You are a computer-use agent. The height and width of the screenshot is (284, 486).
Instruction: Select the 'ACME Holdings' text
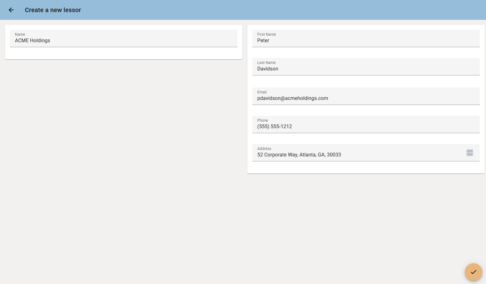coord(32,41)
